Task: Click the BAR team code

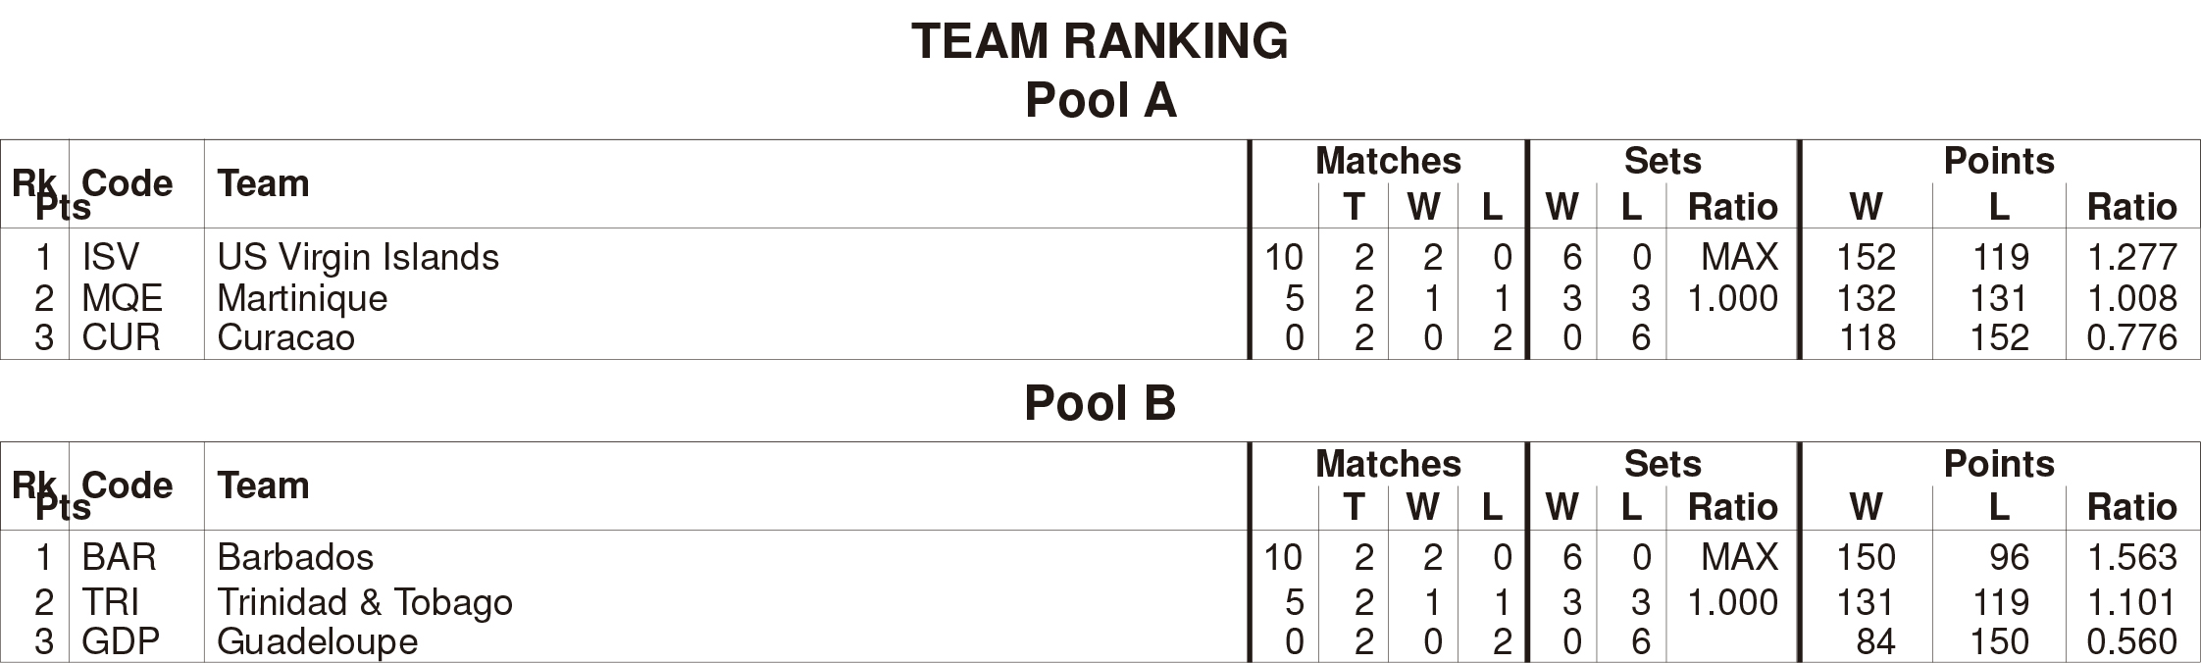Action: [x=120, y=557]
